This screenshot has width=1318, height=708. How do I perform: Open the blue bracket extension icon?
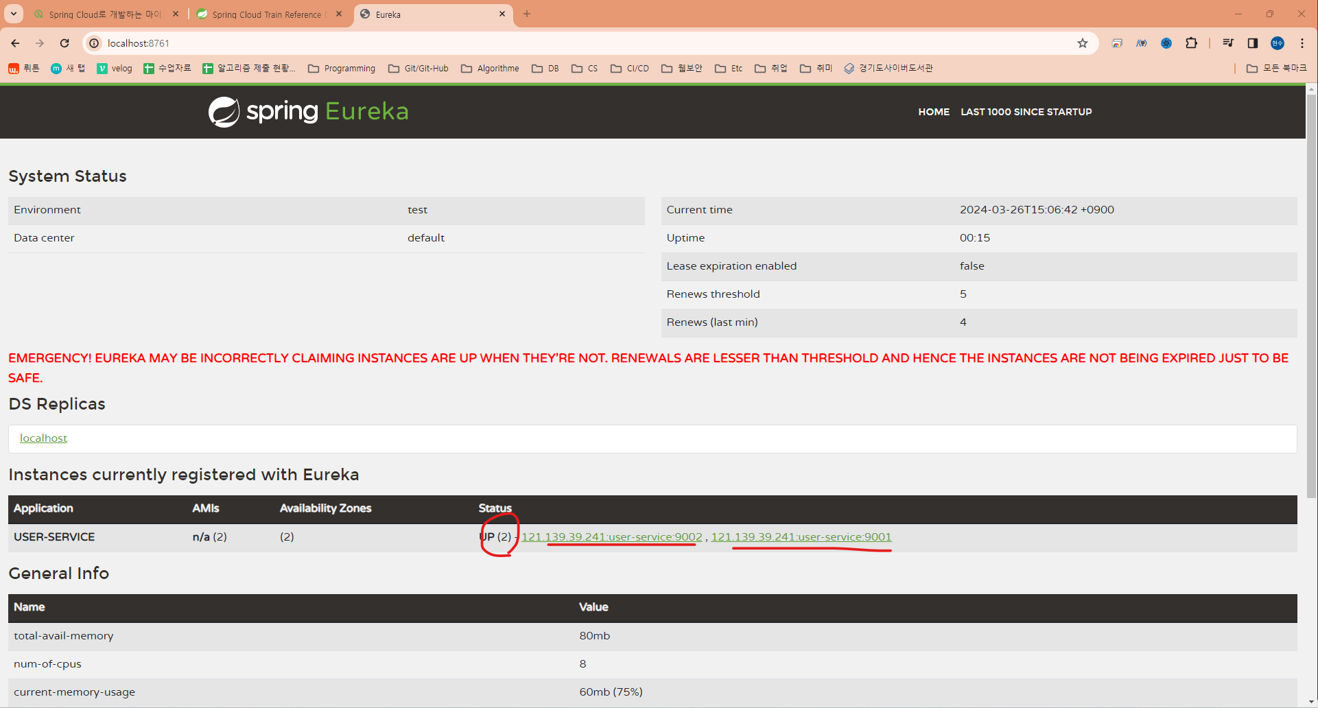[x=1142, y=43]
